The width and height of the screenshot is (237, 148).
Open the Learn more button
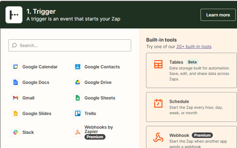218,15
